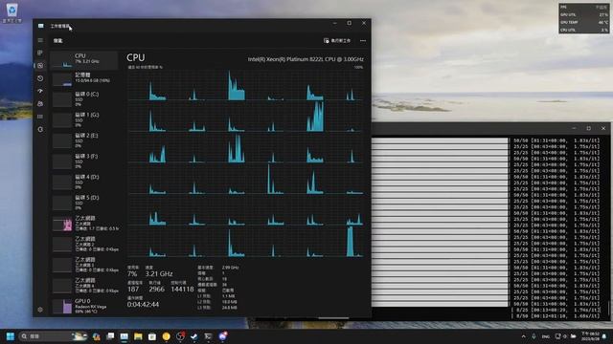Select GPU 0 Radeon RX Vega item
Viewport: 613px width, 344px height.
pyautogui.click(x=84, y=306)
